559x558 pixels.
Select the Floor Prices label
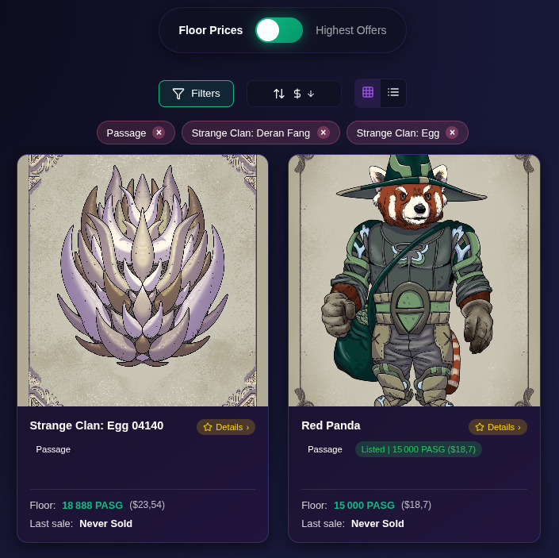click(x=211, y=30)
